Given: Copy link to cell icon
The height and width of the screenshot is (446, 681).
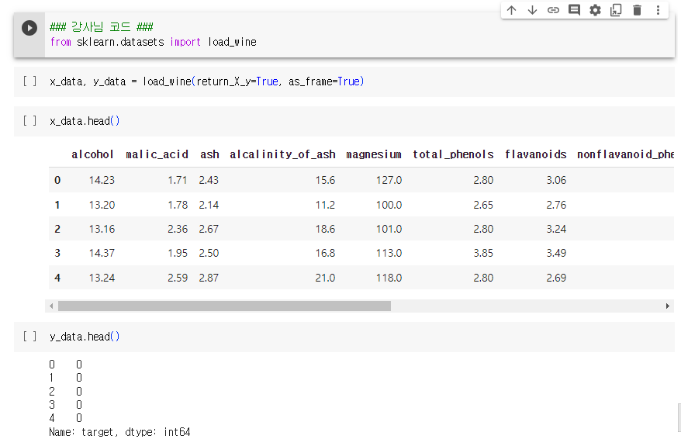Looking at the screenshot, I should [553, 10].
